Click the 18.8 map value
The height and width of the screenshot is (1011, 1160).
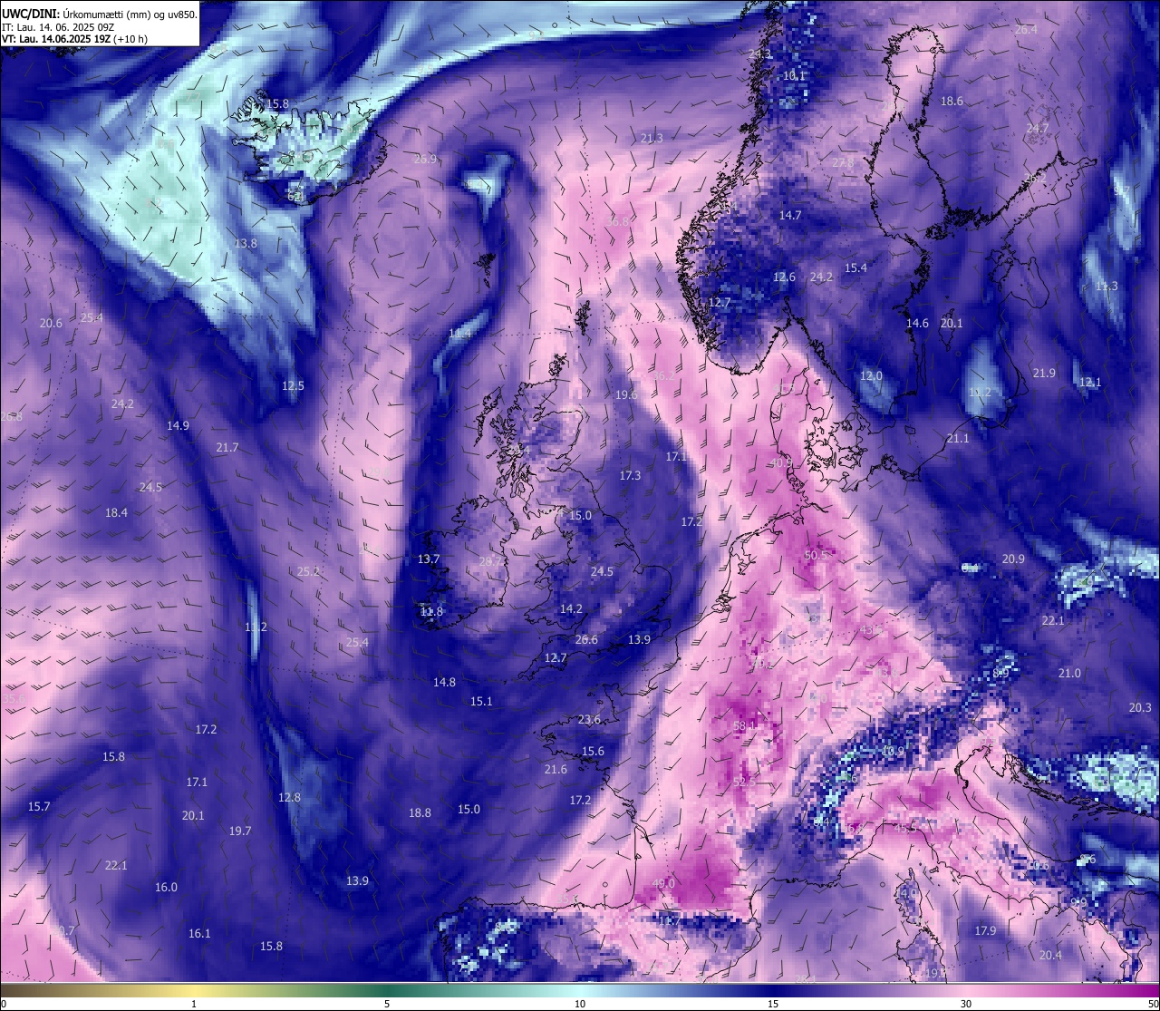point(420,812)
